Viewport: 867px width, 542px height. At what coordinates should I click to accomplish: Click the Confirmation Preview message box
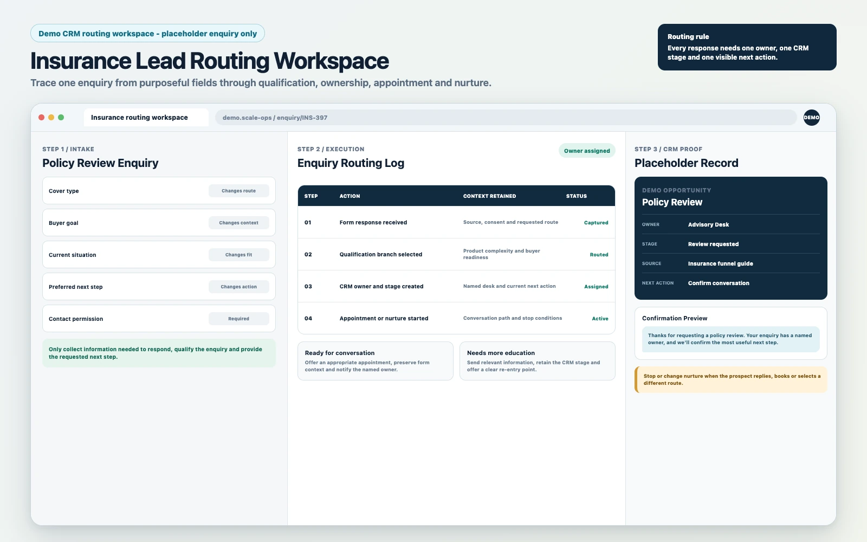point(731,339)
